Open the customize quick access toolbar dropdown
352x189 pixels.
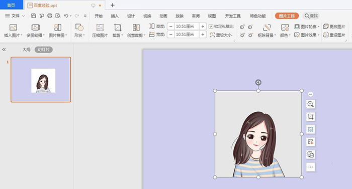tap(85, 16)
